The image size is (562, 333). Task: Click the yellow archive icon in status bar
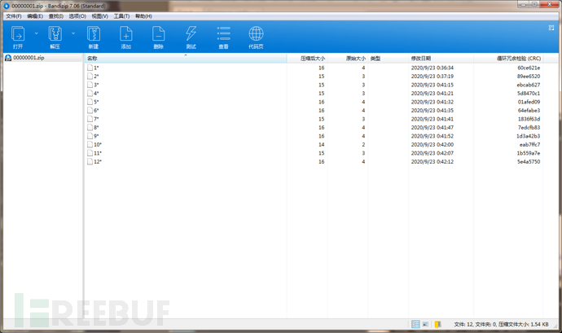click(437, 324)
